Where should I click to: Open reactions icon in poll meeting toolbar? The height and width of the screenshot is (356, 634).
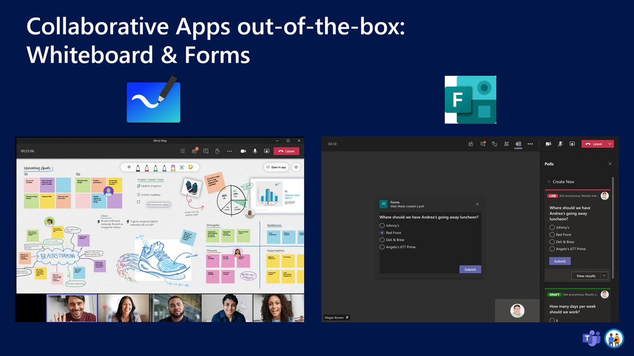(495, 143)
